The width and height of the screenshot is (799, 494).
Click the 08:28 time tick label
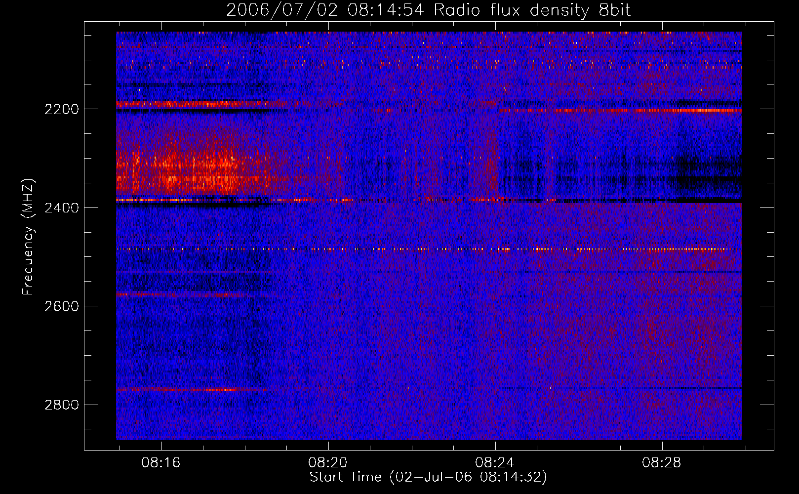pos(662,463)
